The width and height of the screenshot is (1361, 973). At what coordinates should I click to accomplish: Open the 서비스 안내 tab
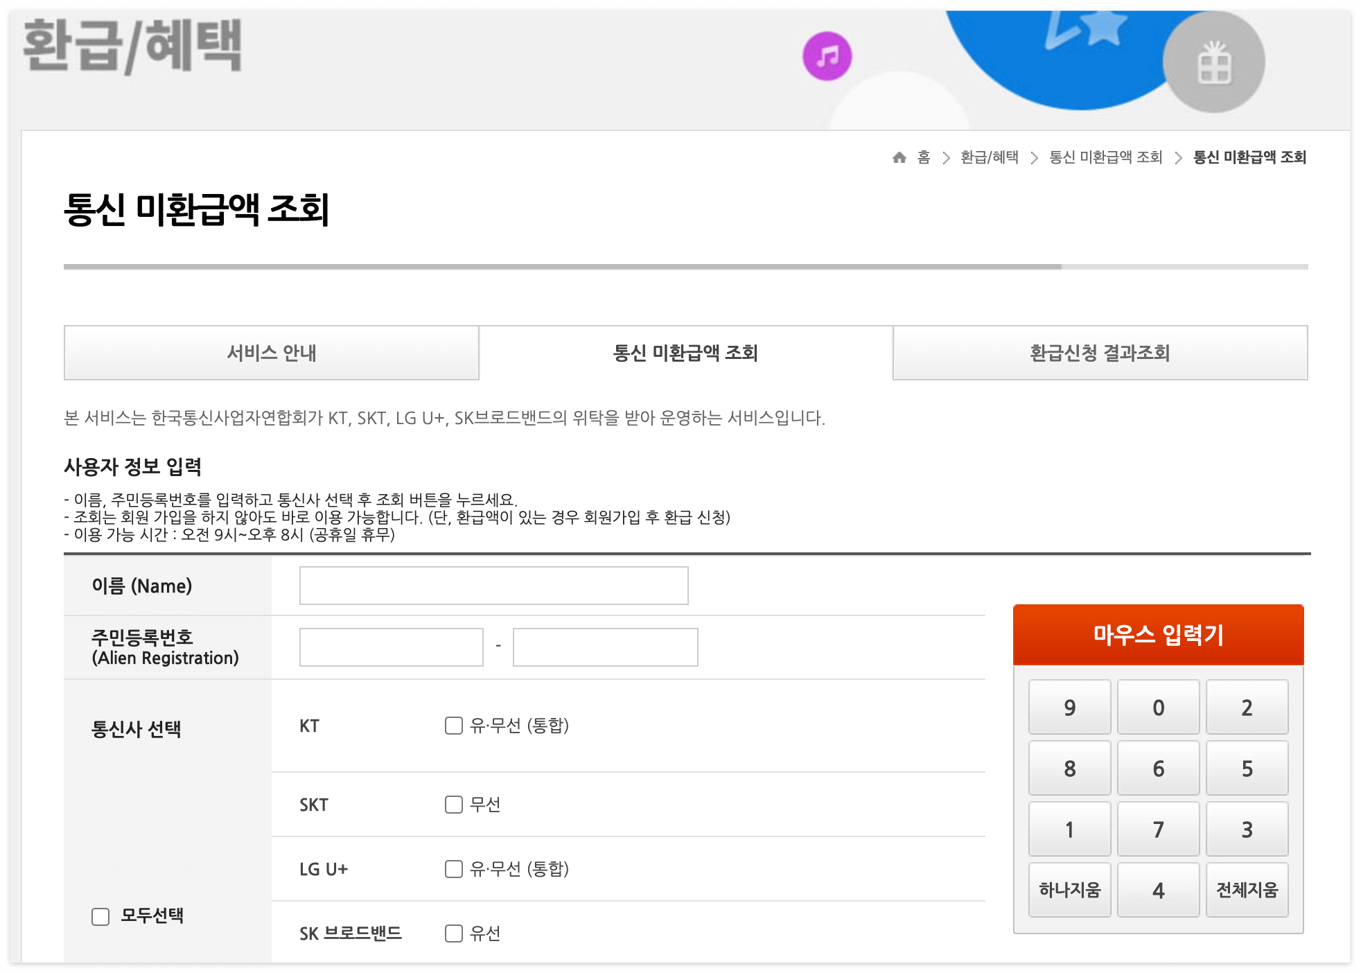pyautogui.click(x=272, y=353)
